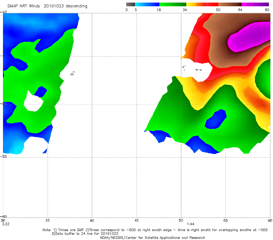This screenshot has height=240, width=273.
Task: Click the color scale label '34'
Action: point(185,10)
